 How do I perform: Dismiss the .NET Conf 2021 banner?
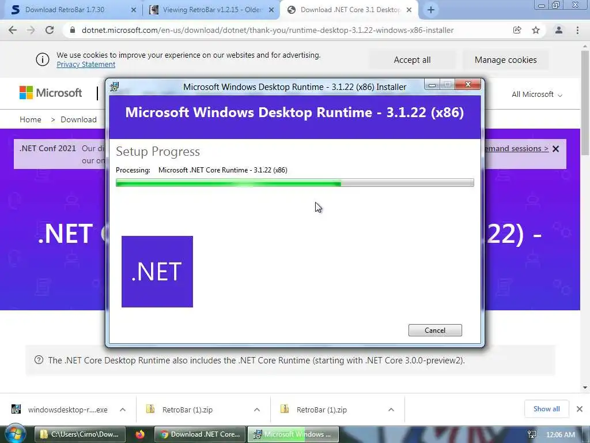click(x=556, y=149)
